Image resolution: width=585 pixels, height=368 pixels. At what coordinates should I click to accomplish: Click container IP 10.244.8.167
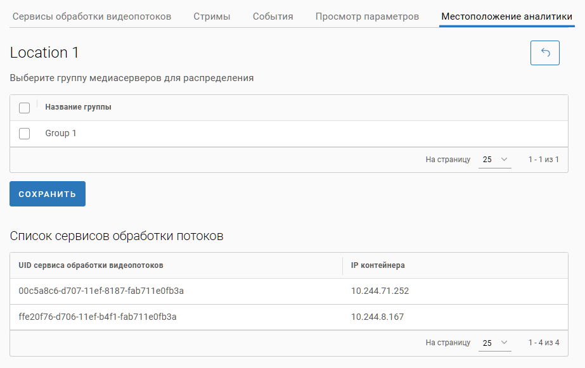click(378, 317)
